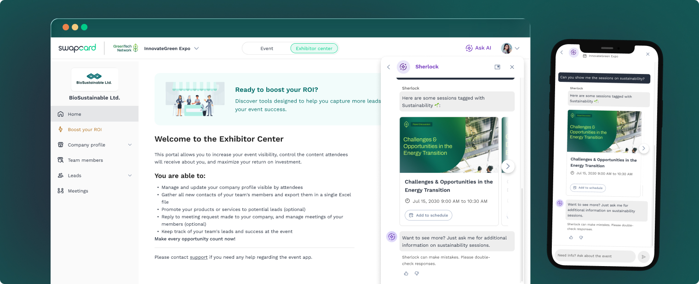Viewport: 699px width, 284px height.
Task: Click the phone message about sustainability sessions
Action: pyautogui.click(x=604, y=78)
